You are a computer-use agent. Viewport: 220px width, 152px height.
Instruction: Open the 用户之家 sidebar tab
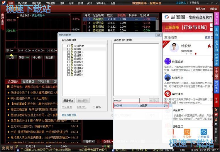pyautogui.click(x=217, y=19)
